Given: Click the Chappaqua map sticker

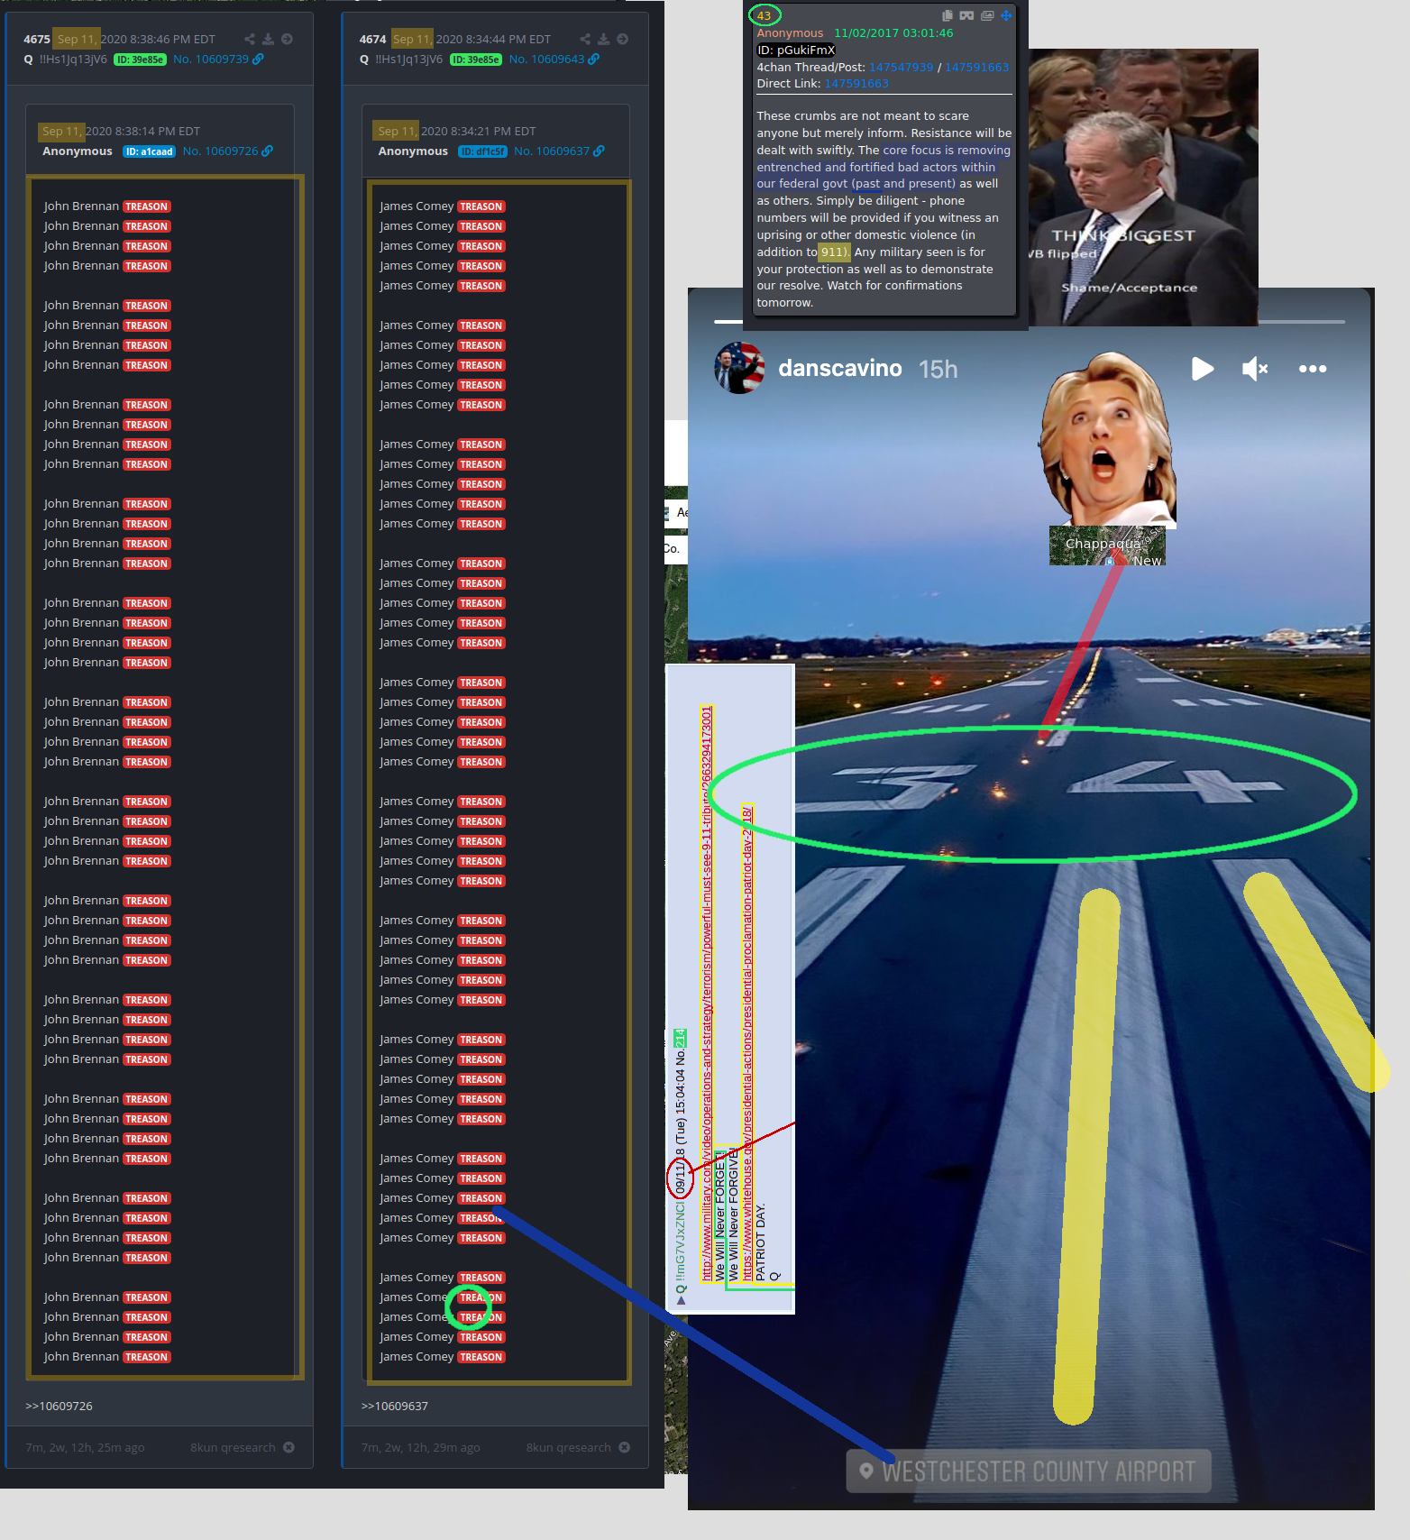Looking at the screenshot, I should (x=1107, y=545).
